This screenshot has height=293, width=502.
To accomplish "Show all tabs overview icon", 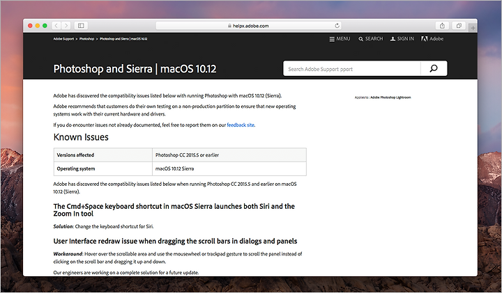I will (x=459, y=26).
